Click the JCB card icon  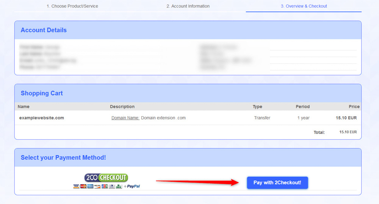[105, 186]
